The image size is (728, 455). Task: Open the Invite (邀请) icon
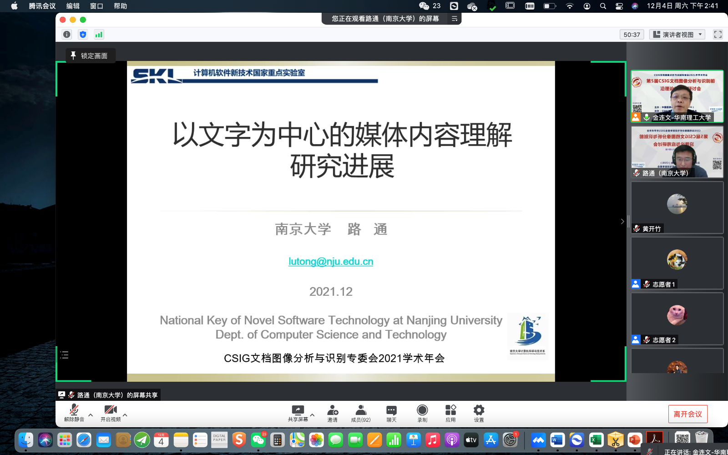333,414
